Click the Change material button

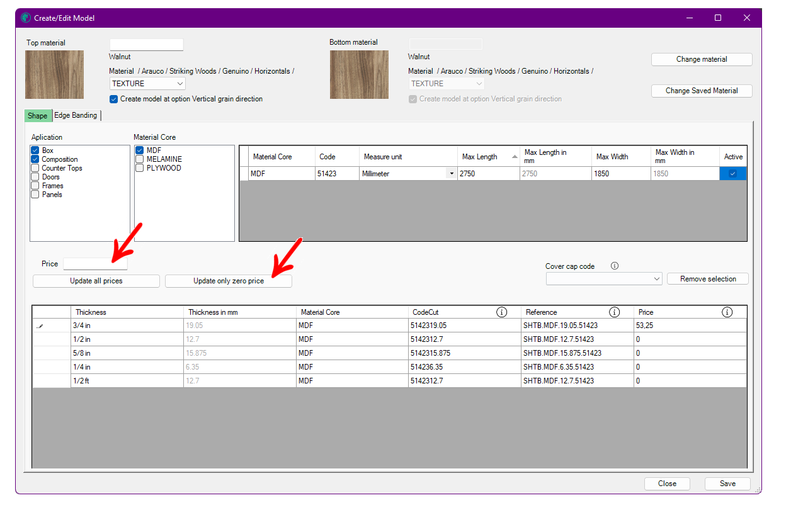coord(702,59)
